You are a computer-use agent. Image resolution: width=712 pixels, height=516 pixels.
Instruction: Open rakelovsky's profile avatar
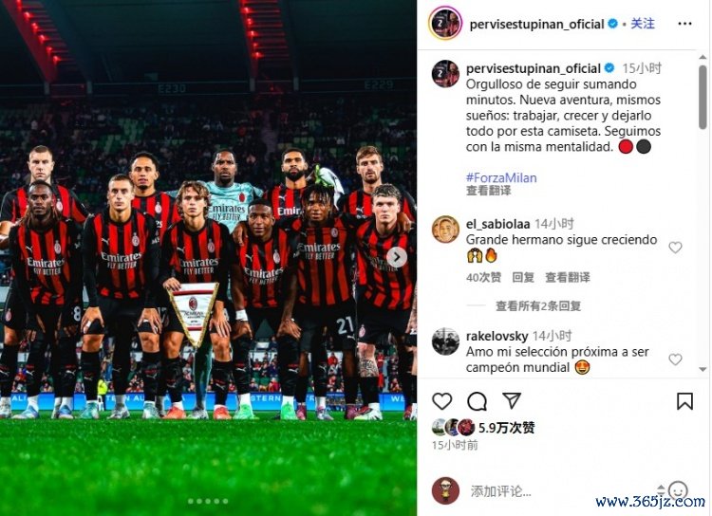[445, 341]
